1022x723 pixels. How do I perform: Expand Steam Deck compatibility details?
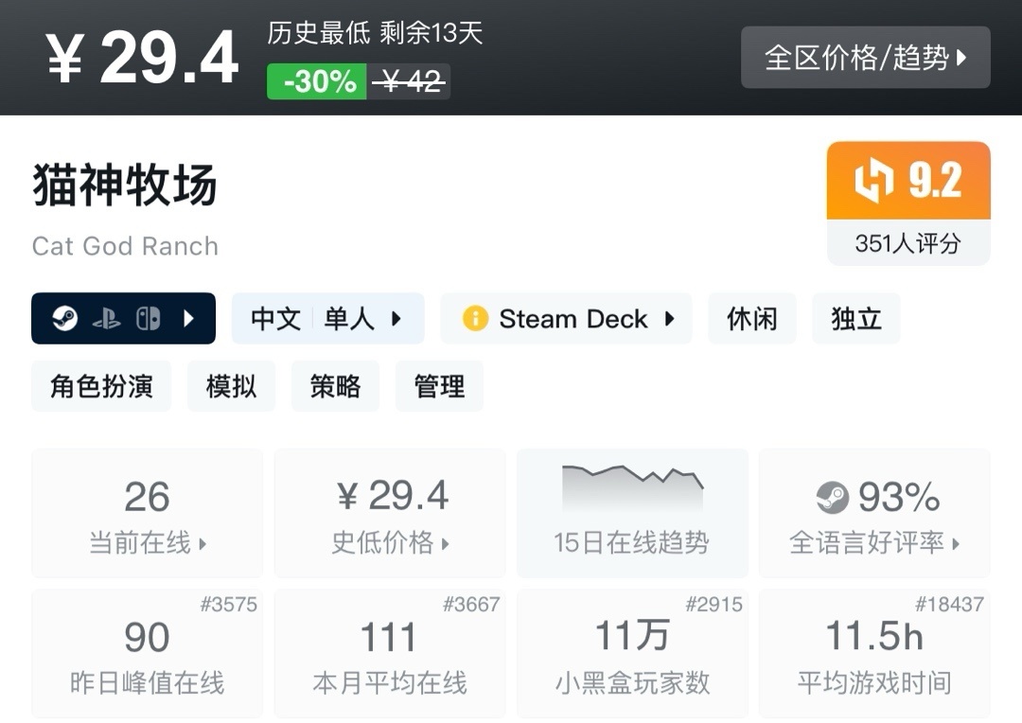[x=566, y=319]
